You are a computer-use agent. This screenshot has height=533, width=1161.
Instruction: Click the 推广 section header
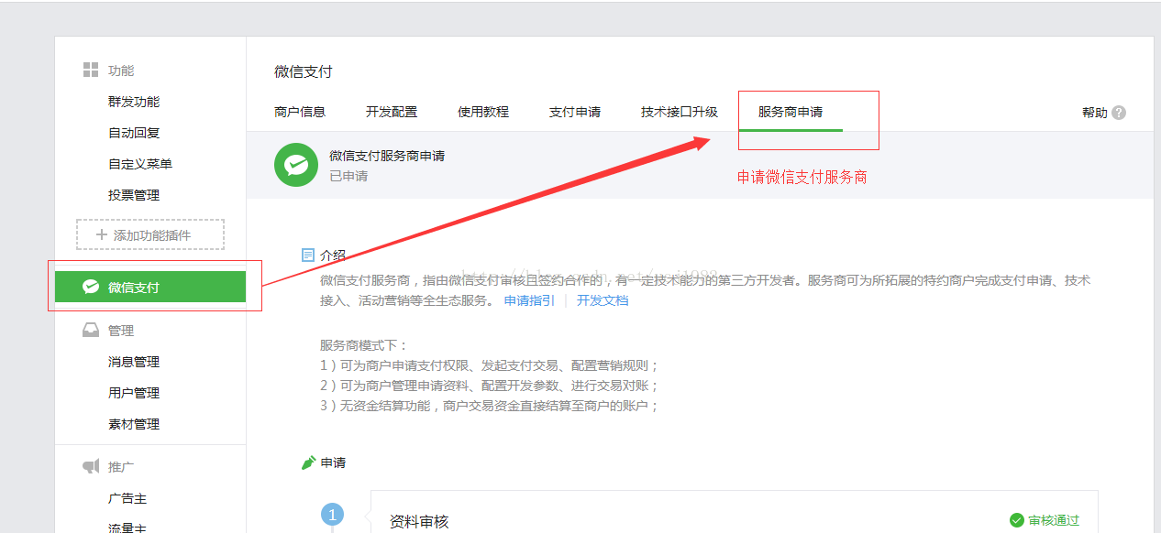121,467
